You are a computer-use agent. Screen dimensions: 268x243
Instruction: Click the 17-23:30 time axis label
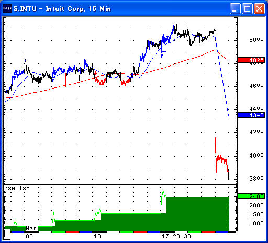tap(176, 236)
